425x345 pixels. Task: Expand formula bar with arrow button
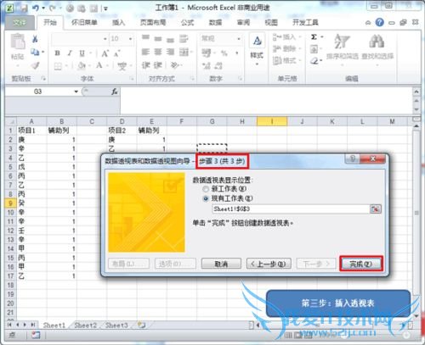tap(416, 92)
